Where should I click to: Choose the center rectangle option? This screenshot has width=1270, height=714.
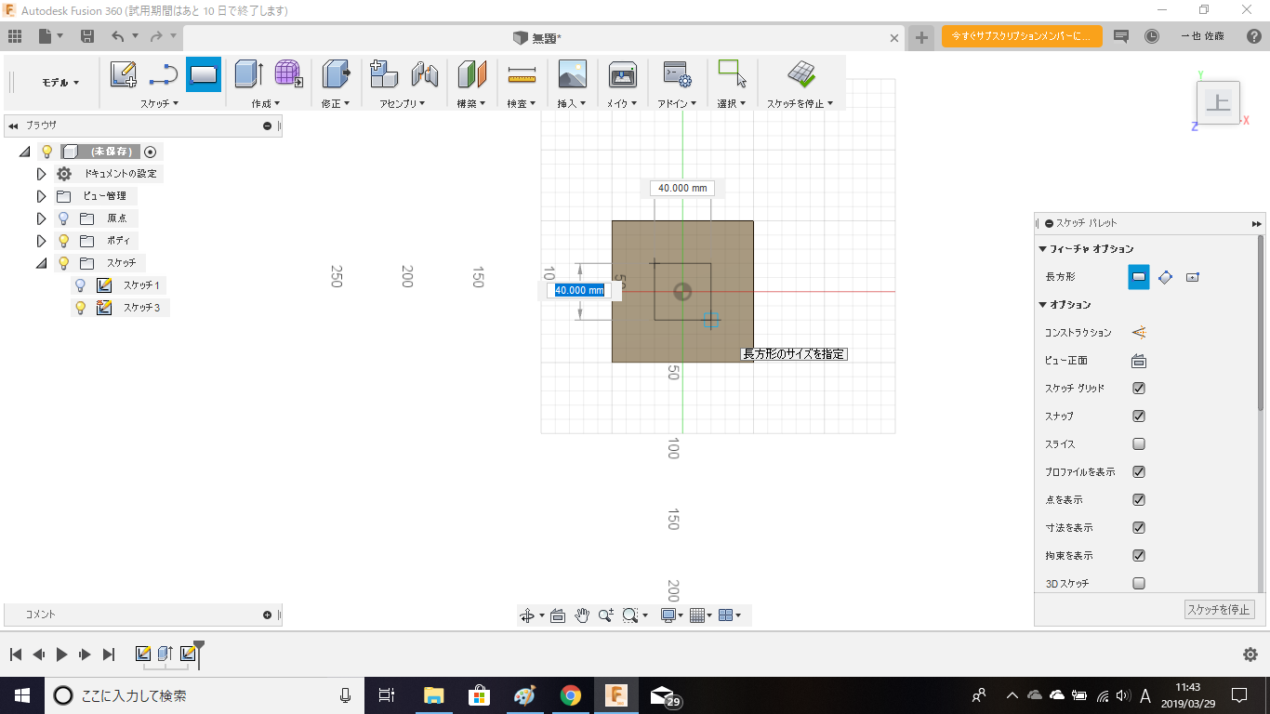coord(1194,276)
